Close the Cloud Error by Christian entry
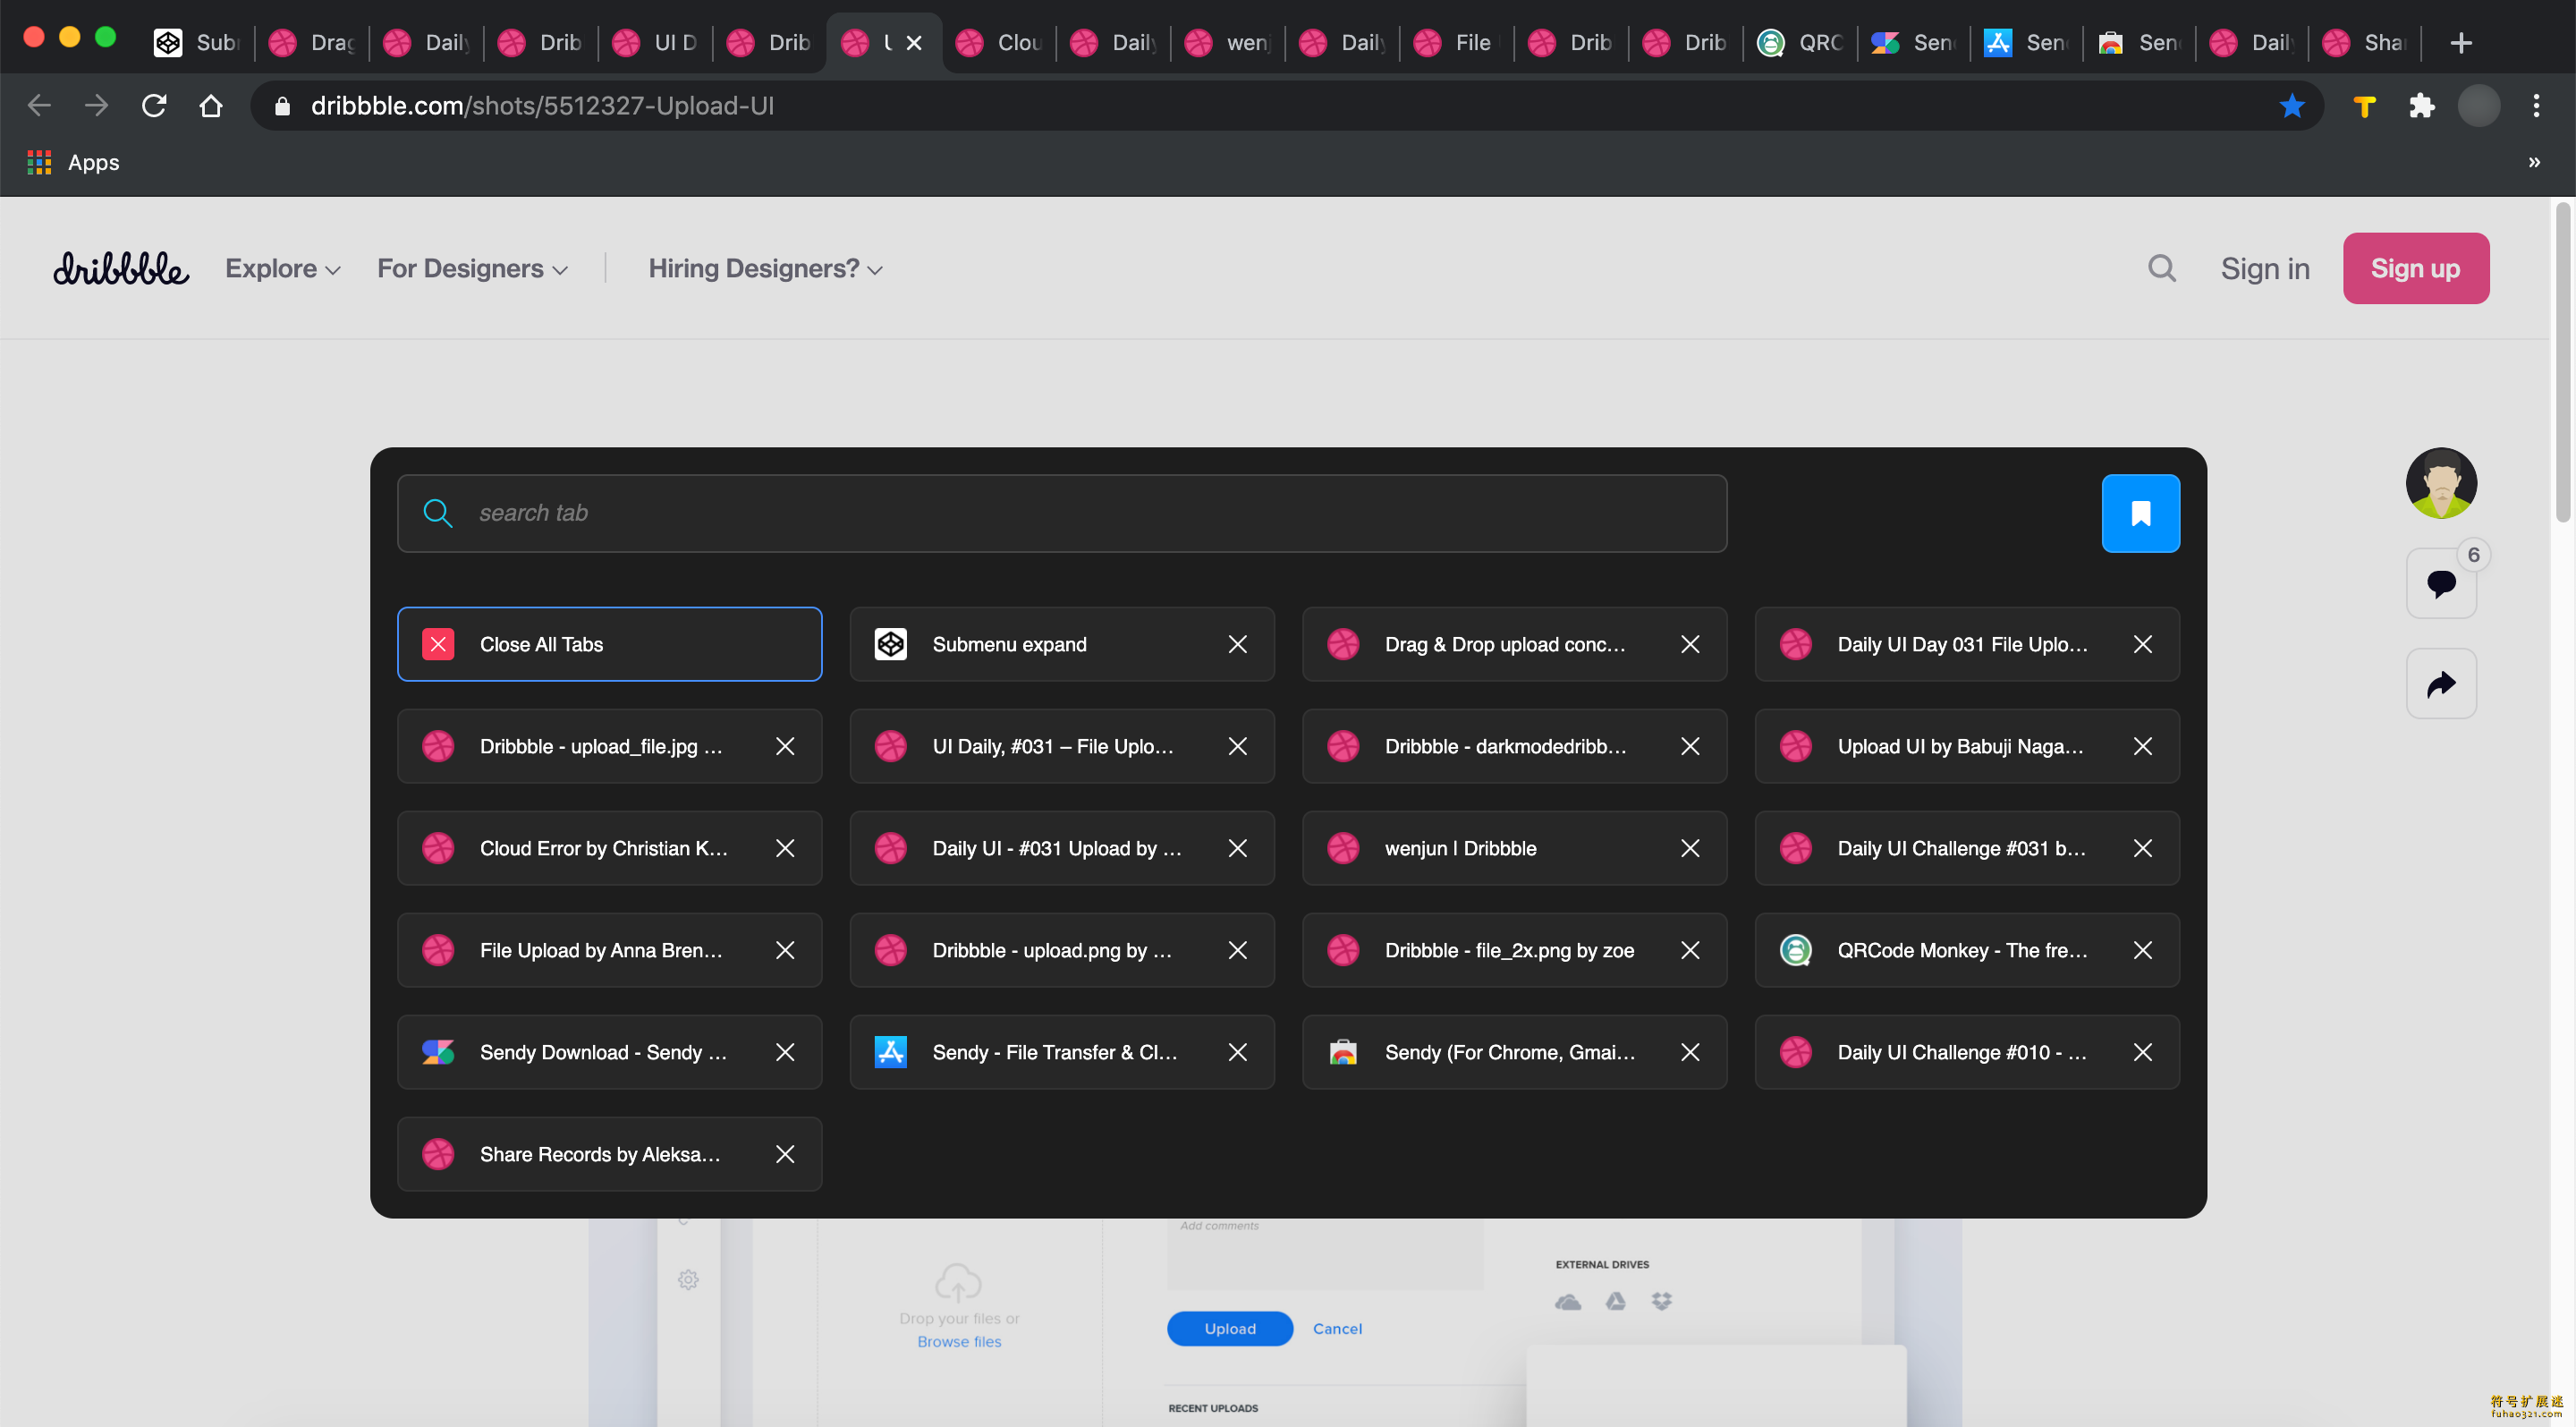The width and height of the screenshot is (2576, 1427). (785, 848)
